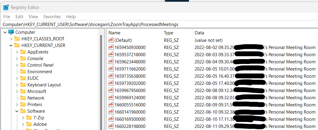Screen dimensions: 318x130
Task: Collapse HKEY_CURRENT_USER chevron
Action: pyautogui.click(x=11, y=45)
